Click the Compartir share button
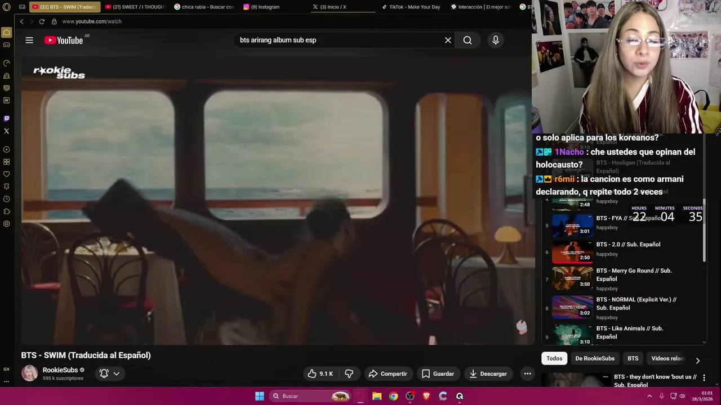This screenshot has height=405, width=721. tap(388, 373)
